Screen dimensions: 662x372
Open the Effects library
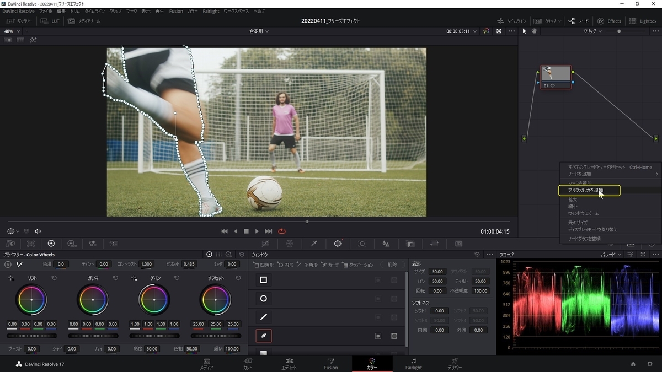[609, 21]
